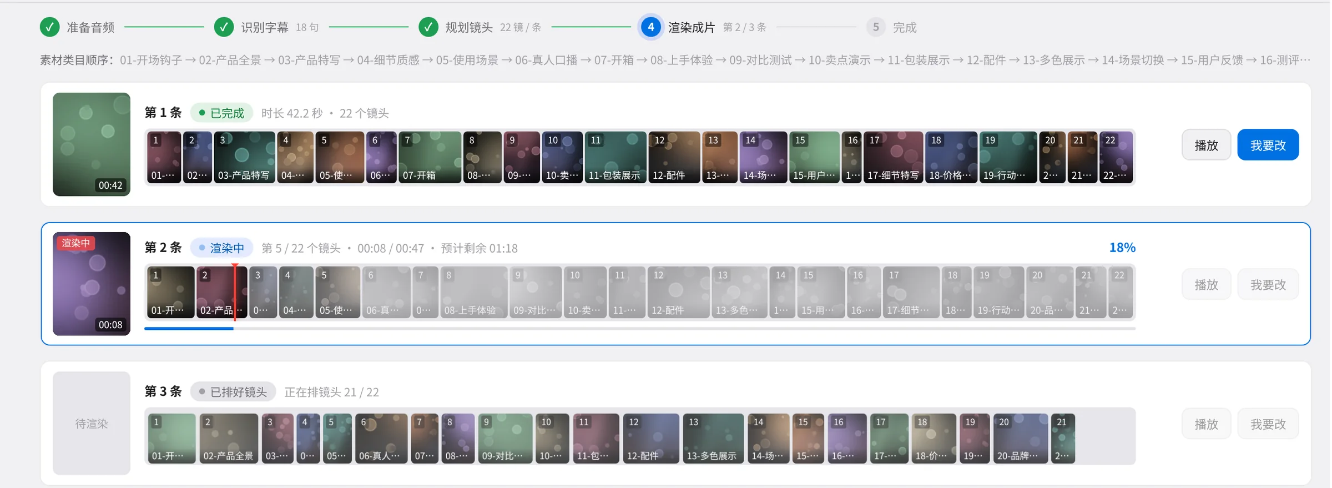Select shot 1 01-开 in 第 2 条
This screenshot has width=1332, height=488.
[170, 292]
